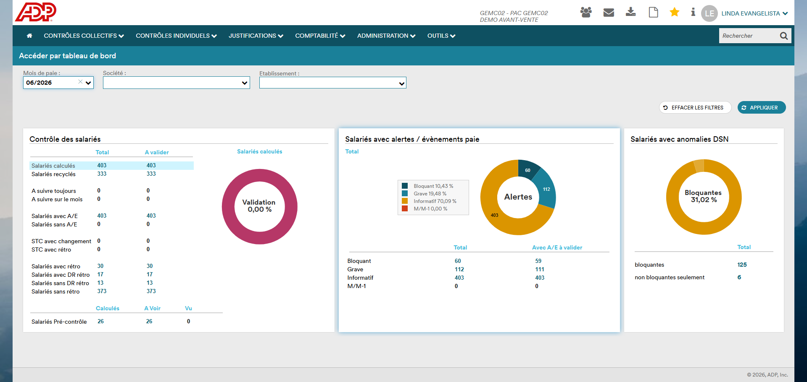
Task: Clear the Mois de paie value with X
Action: click(x=80, y=82)
